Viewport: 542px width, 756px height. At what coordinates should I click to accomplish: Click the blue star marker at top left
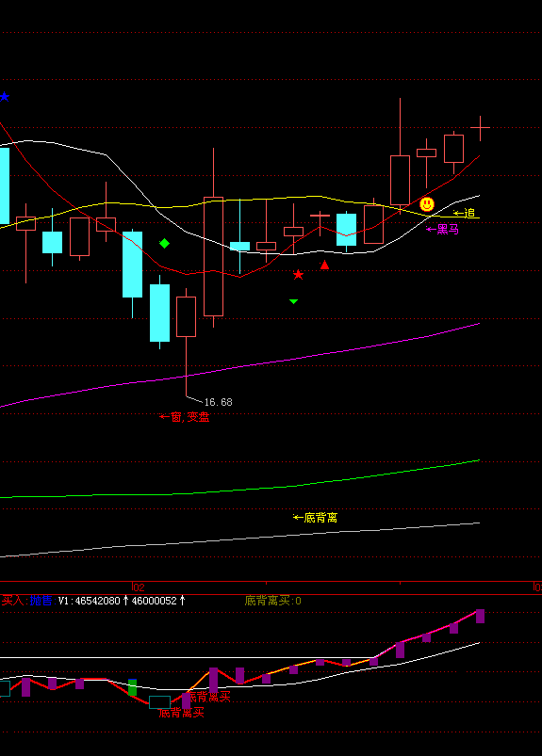click(5, 97)
